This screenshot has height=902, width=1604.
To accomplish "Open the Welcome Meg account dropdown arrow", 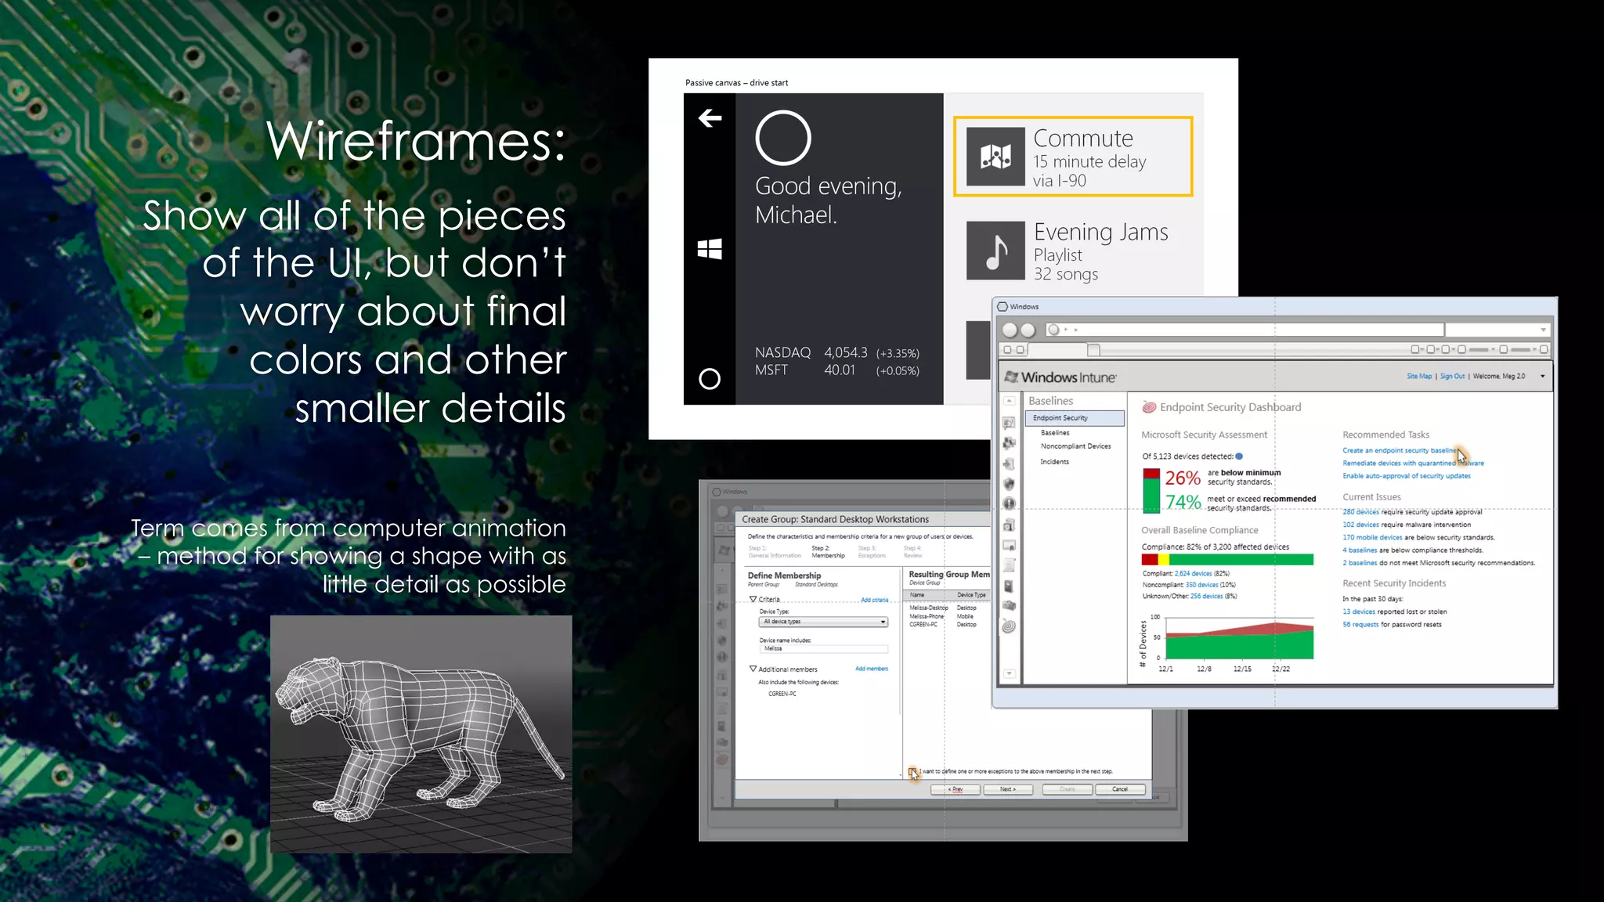I will point(1543,377).
